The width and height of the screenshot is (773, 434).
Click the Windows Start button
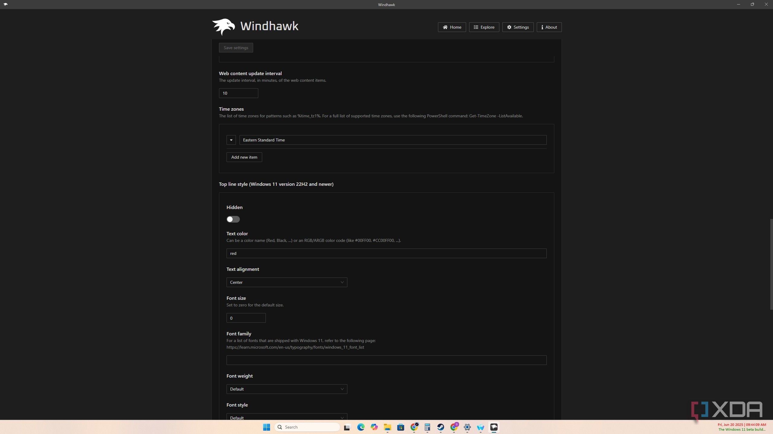(266, 427)
